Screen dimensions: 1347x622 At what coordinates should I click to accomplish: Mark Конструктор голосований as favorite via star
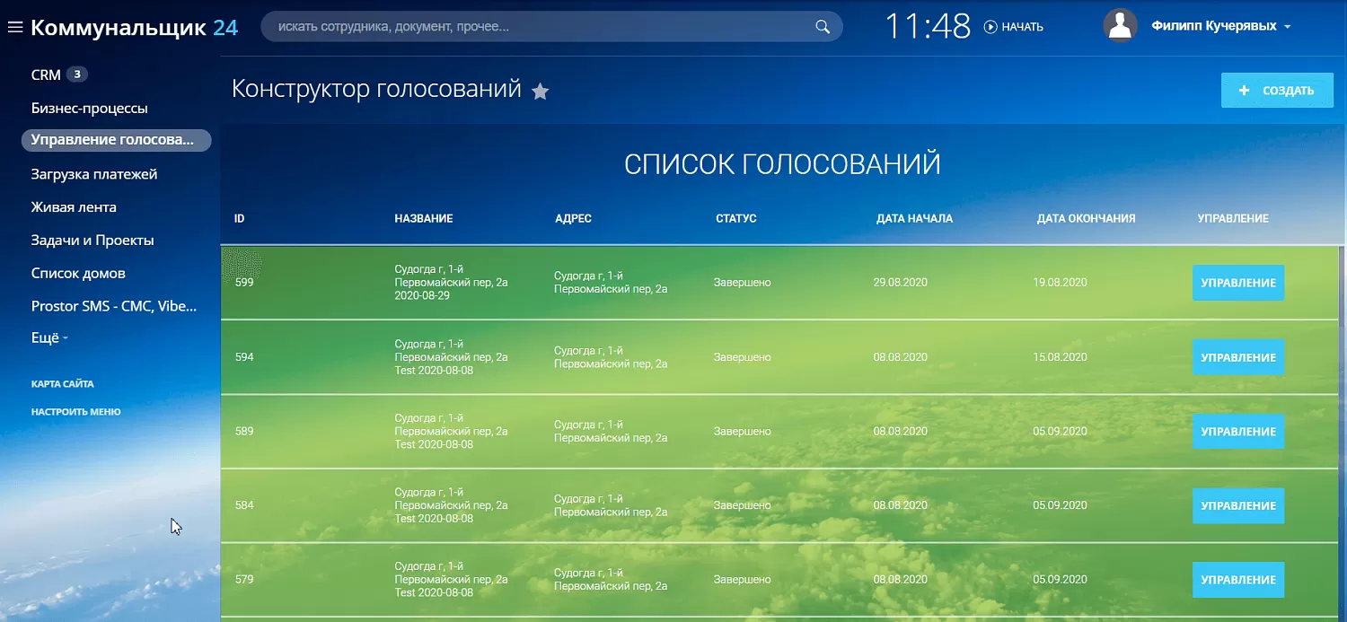[x=540, y=91]
